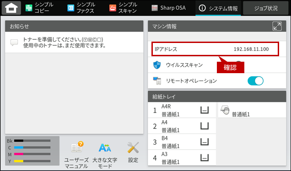291x171 pixels.
Task: Click the シンプルコピー green icon
Action: tap(29, 8)
